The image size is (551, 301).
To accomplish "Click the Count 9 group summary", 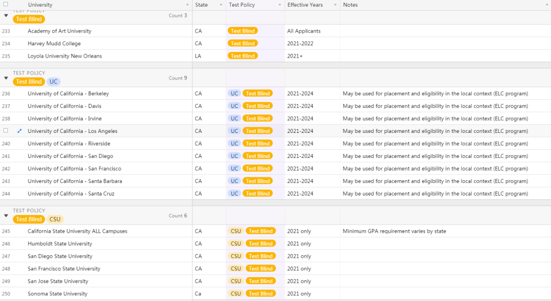I will click(x=178, y=78).
